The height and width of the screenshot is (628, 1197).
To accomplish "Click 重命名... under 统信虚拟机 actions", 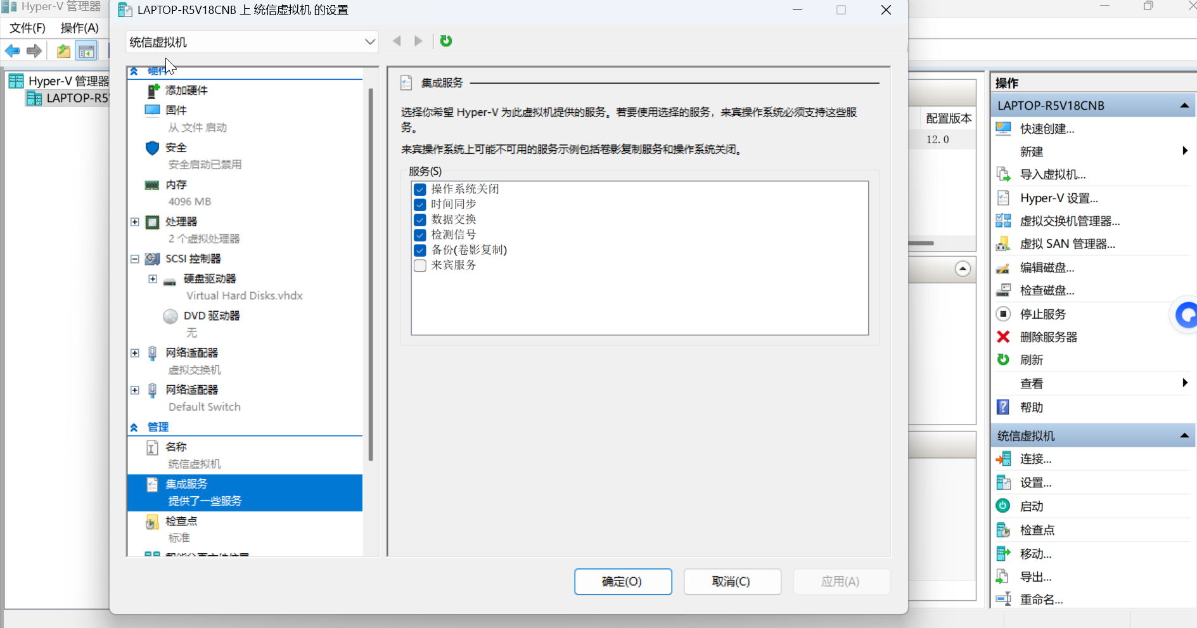I will (x=1041, y=599).
